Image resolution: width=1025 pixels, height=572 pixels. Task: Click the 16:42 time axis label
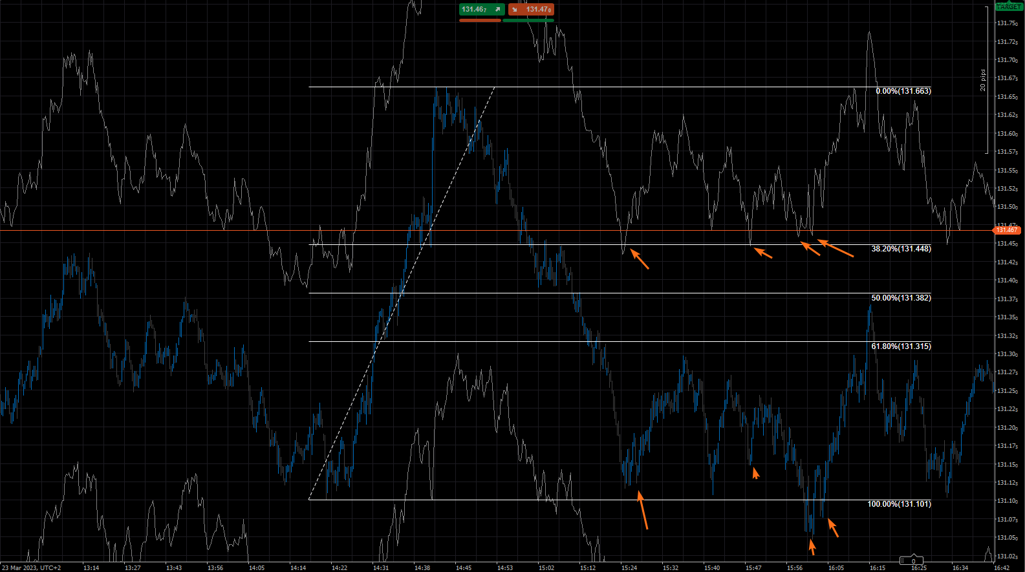point(1002,568)
